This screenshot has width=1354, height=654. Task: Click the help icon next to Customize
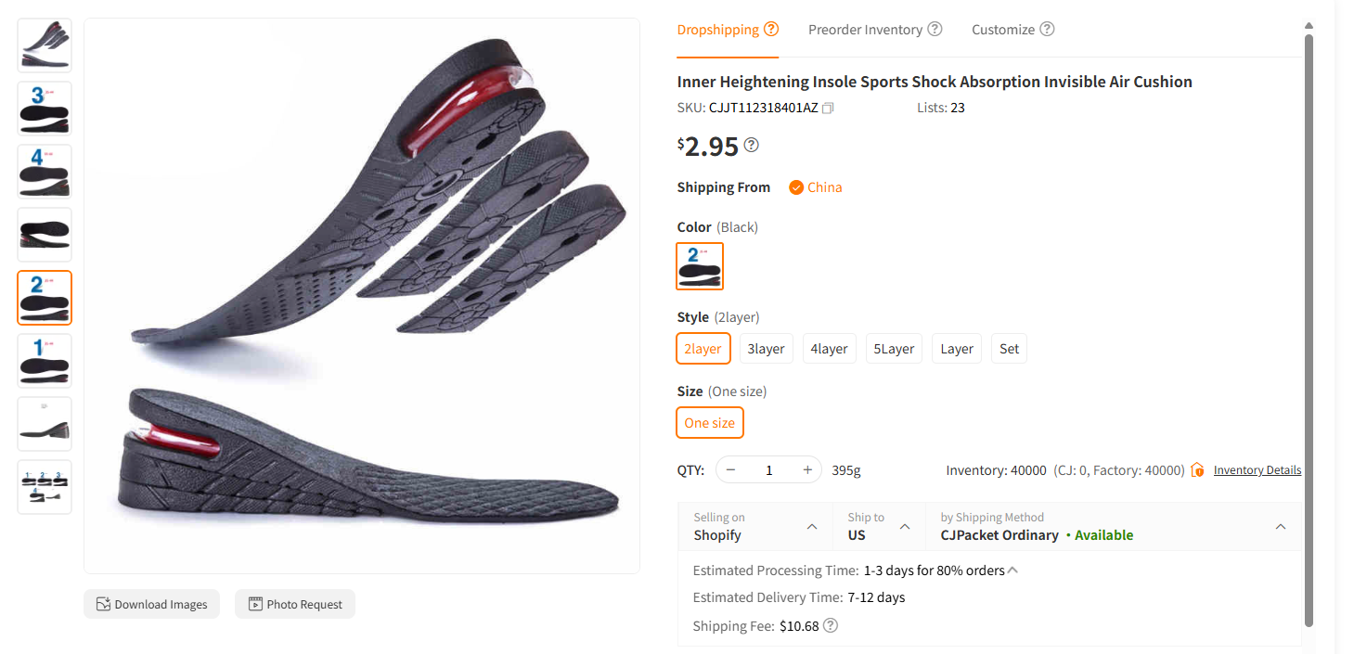pyautogui.click(x=1048, y=29)
